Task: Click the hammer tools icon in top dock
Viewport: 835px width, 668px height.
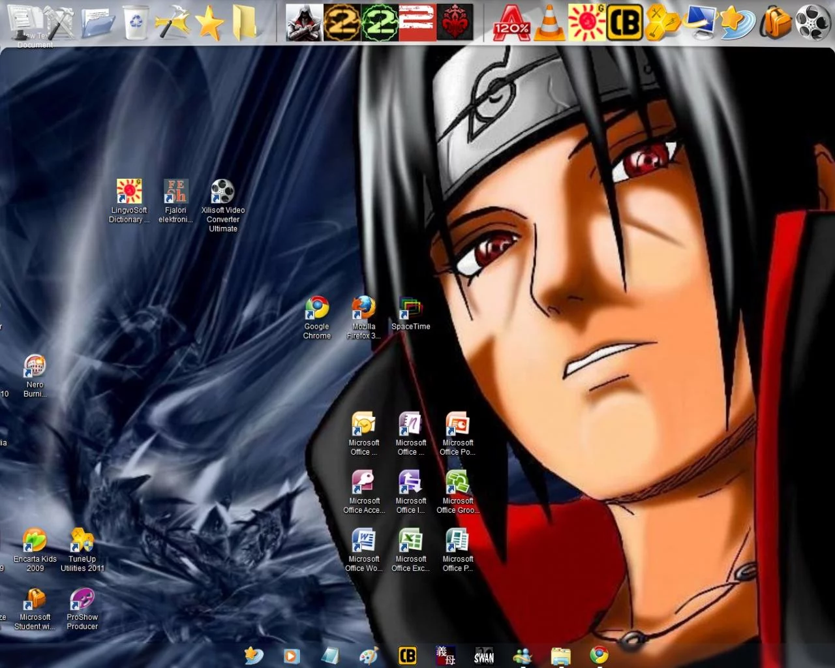Action: [172, 23]
